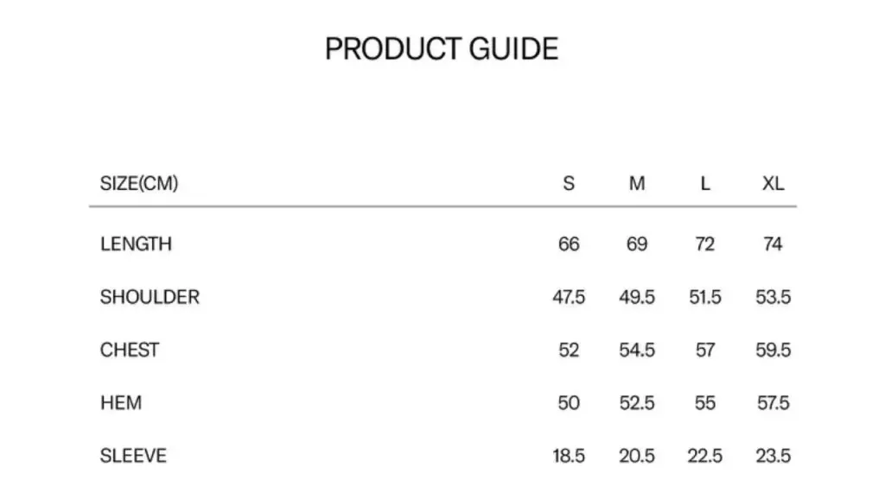
Task: Click the M size column header
Action: coord(637,183)
